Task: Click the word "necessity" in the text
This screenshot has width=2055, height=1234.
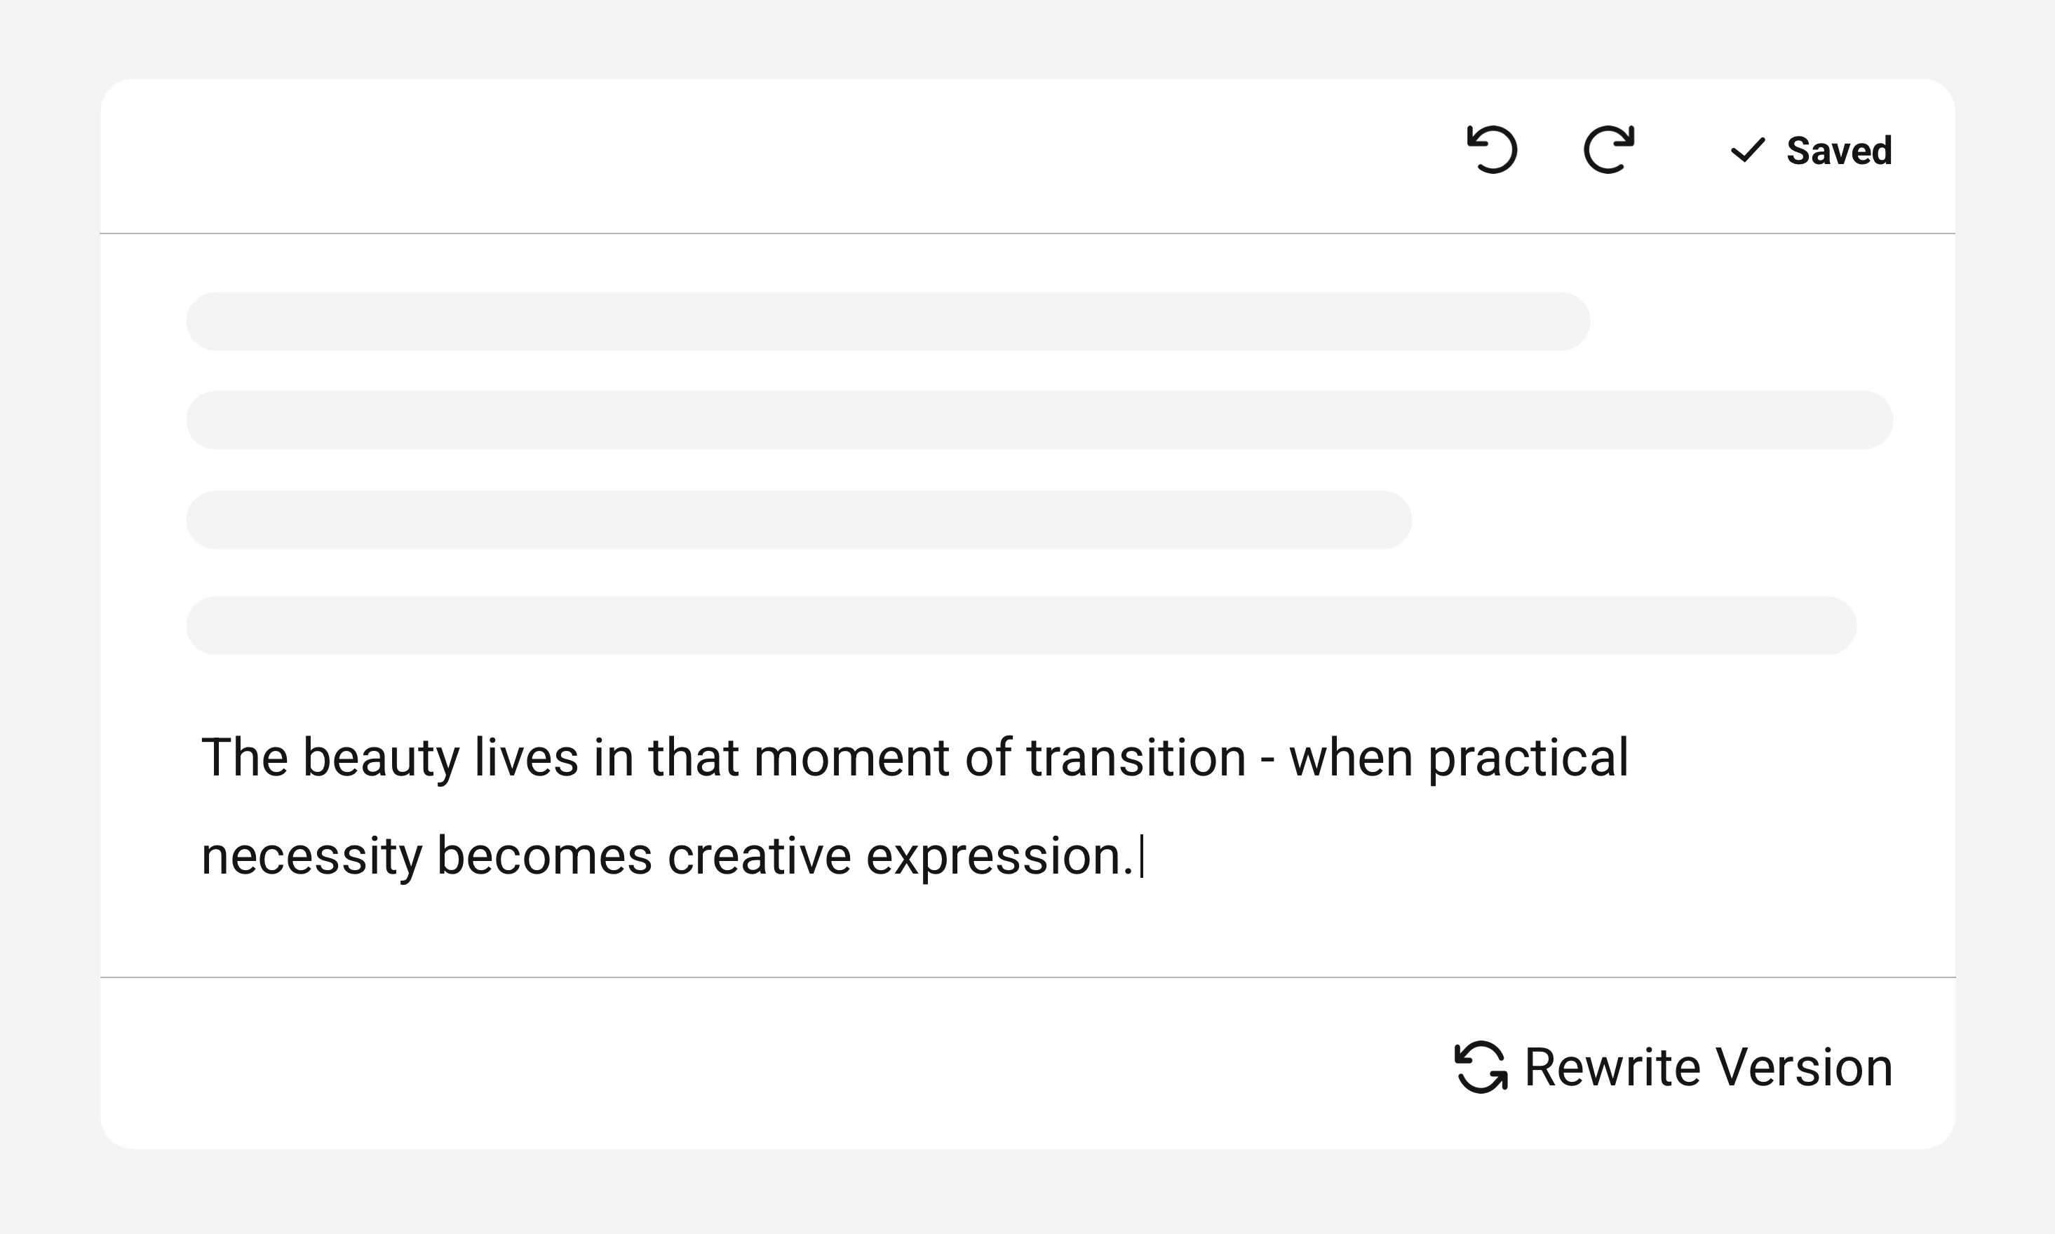Action: point(312,857)
